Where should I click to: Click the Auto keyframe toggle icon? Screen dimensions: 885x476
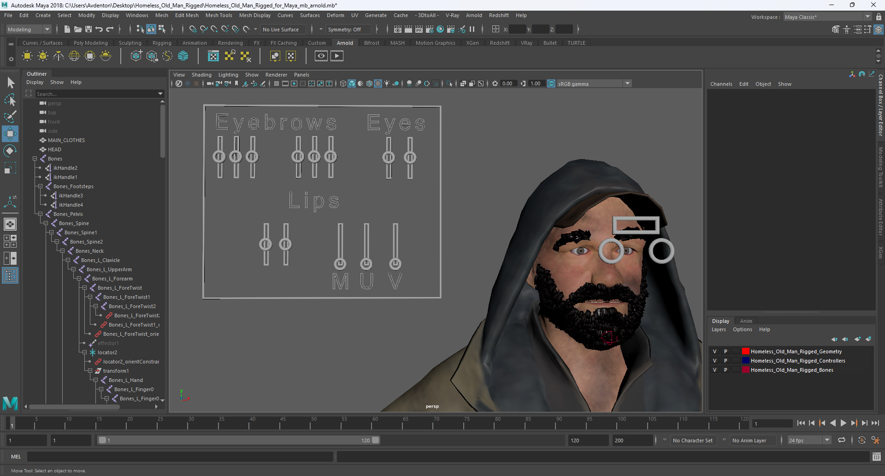coord(862,440)
